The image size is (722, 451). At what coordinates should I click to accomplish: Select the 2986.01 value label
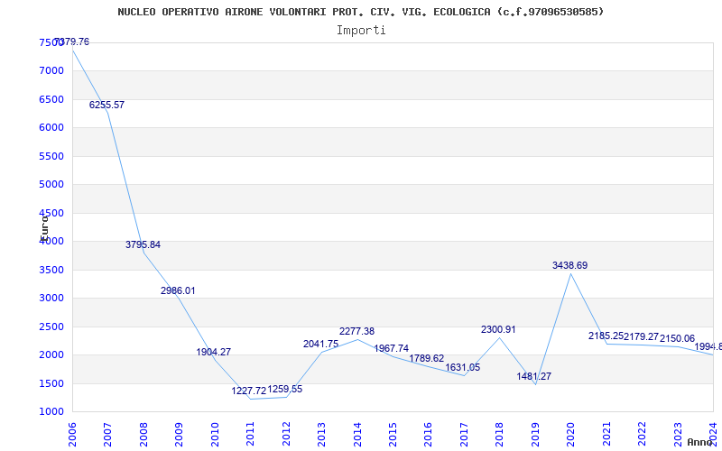178,291
